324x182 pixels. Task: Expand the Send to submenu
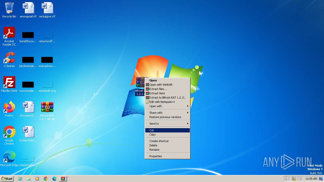click(x=167, y=124)
